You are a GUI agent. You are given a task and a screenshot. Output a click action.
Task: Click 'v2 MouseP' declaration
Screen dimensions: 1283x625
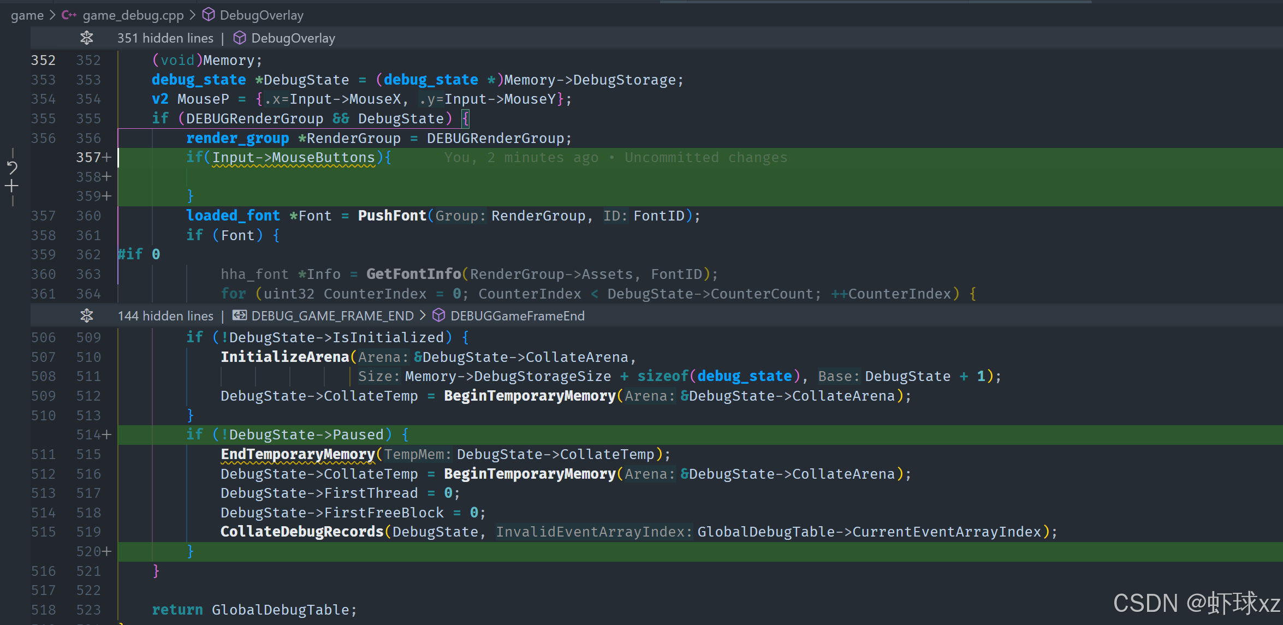191,99
